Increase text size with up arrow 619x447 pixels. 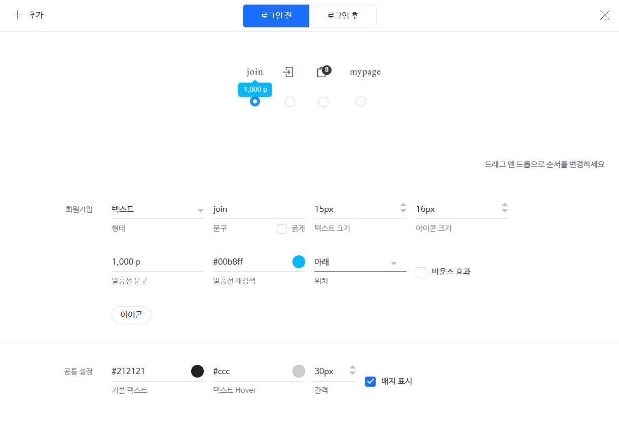coord(403,205)
